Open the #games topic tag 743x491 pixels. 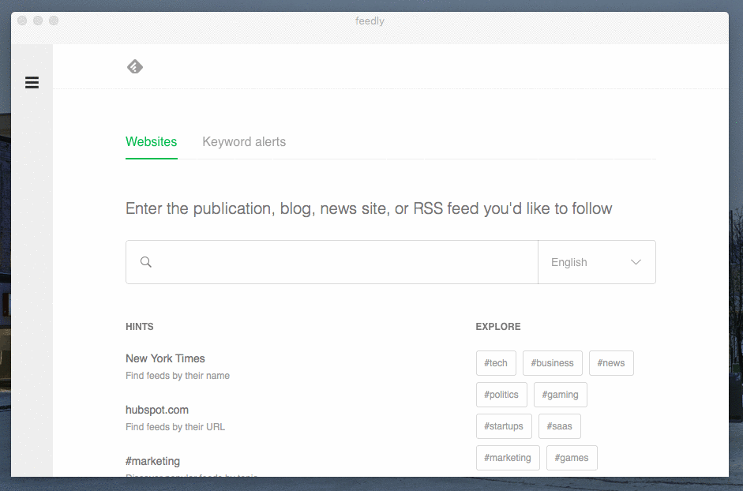coord(571,458)
